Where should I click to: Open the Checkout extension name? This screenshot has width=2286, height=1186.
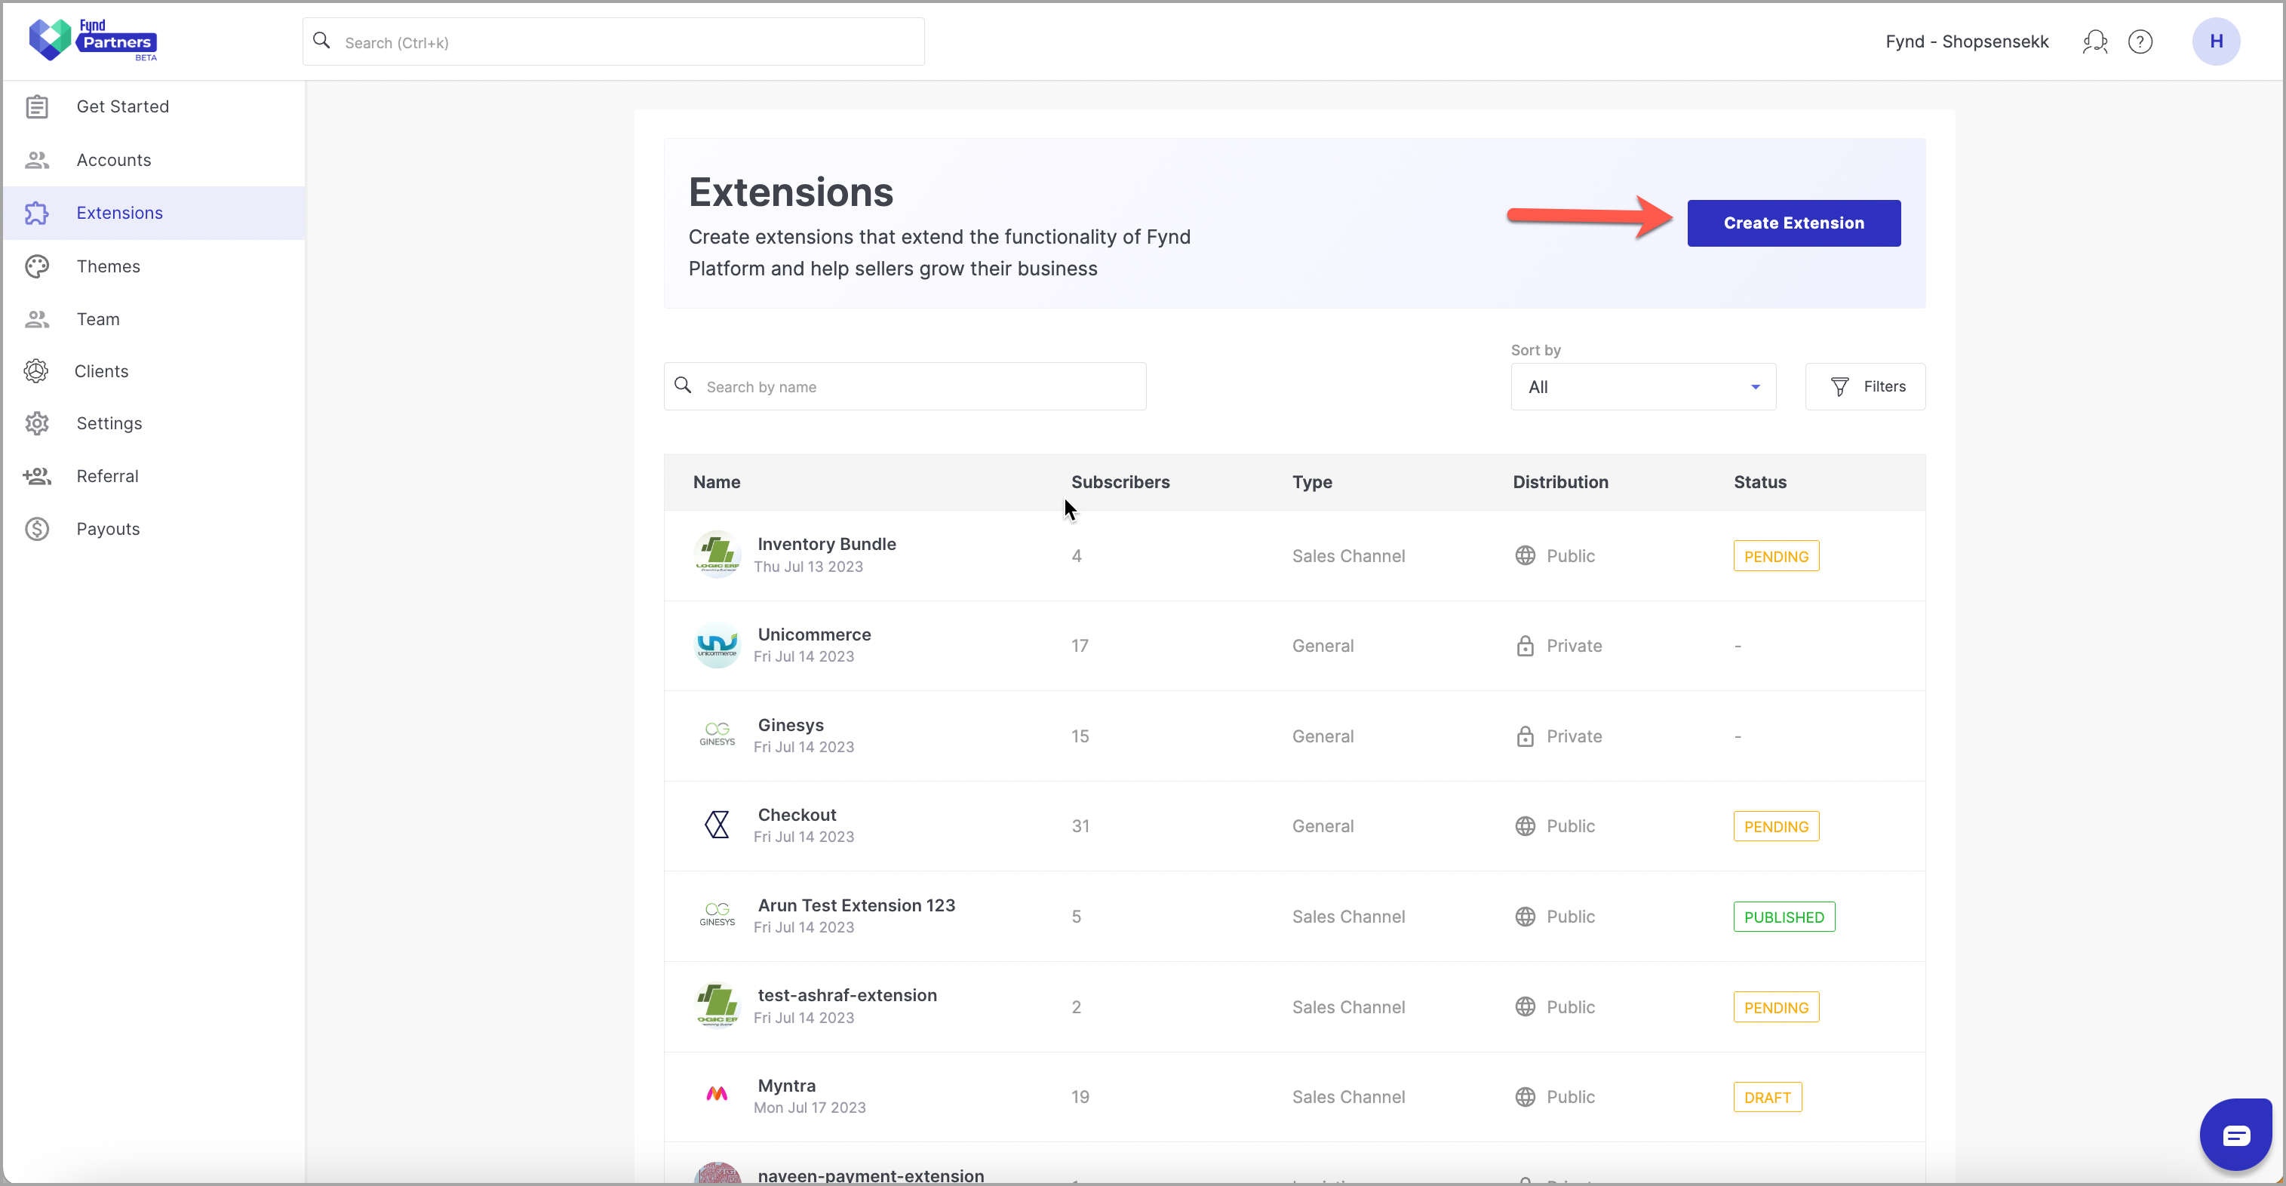[x=796, y=815]
